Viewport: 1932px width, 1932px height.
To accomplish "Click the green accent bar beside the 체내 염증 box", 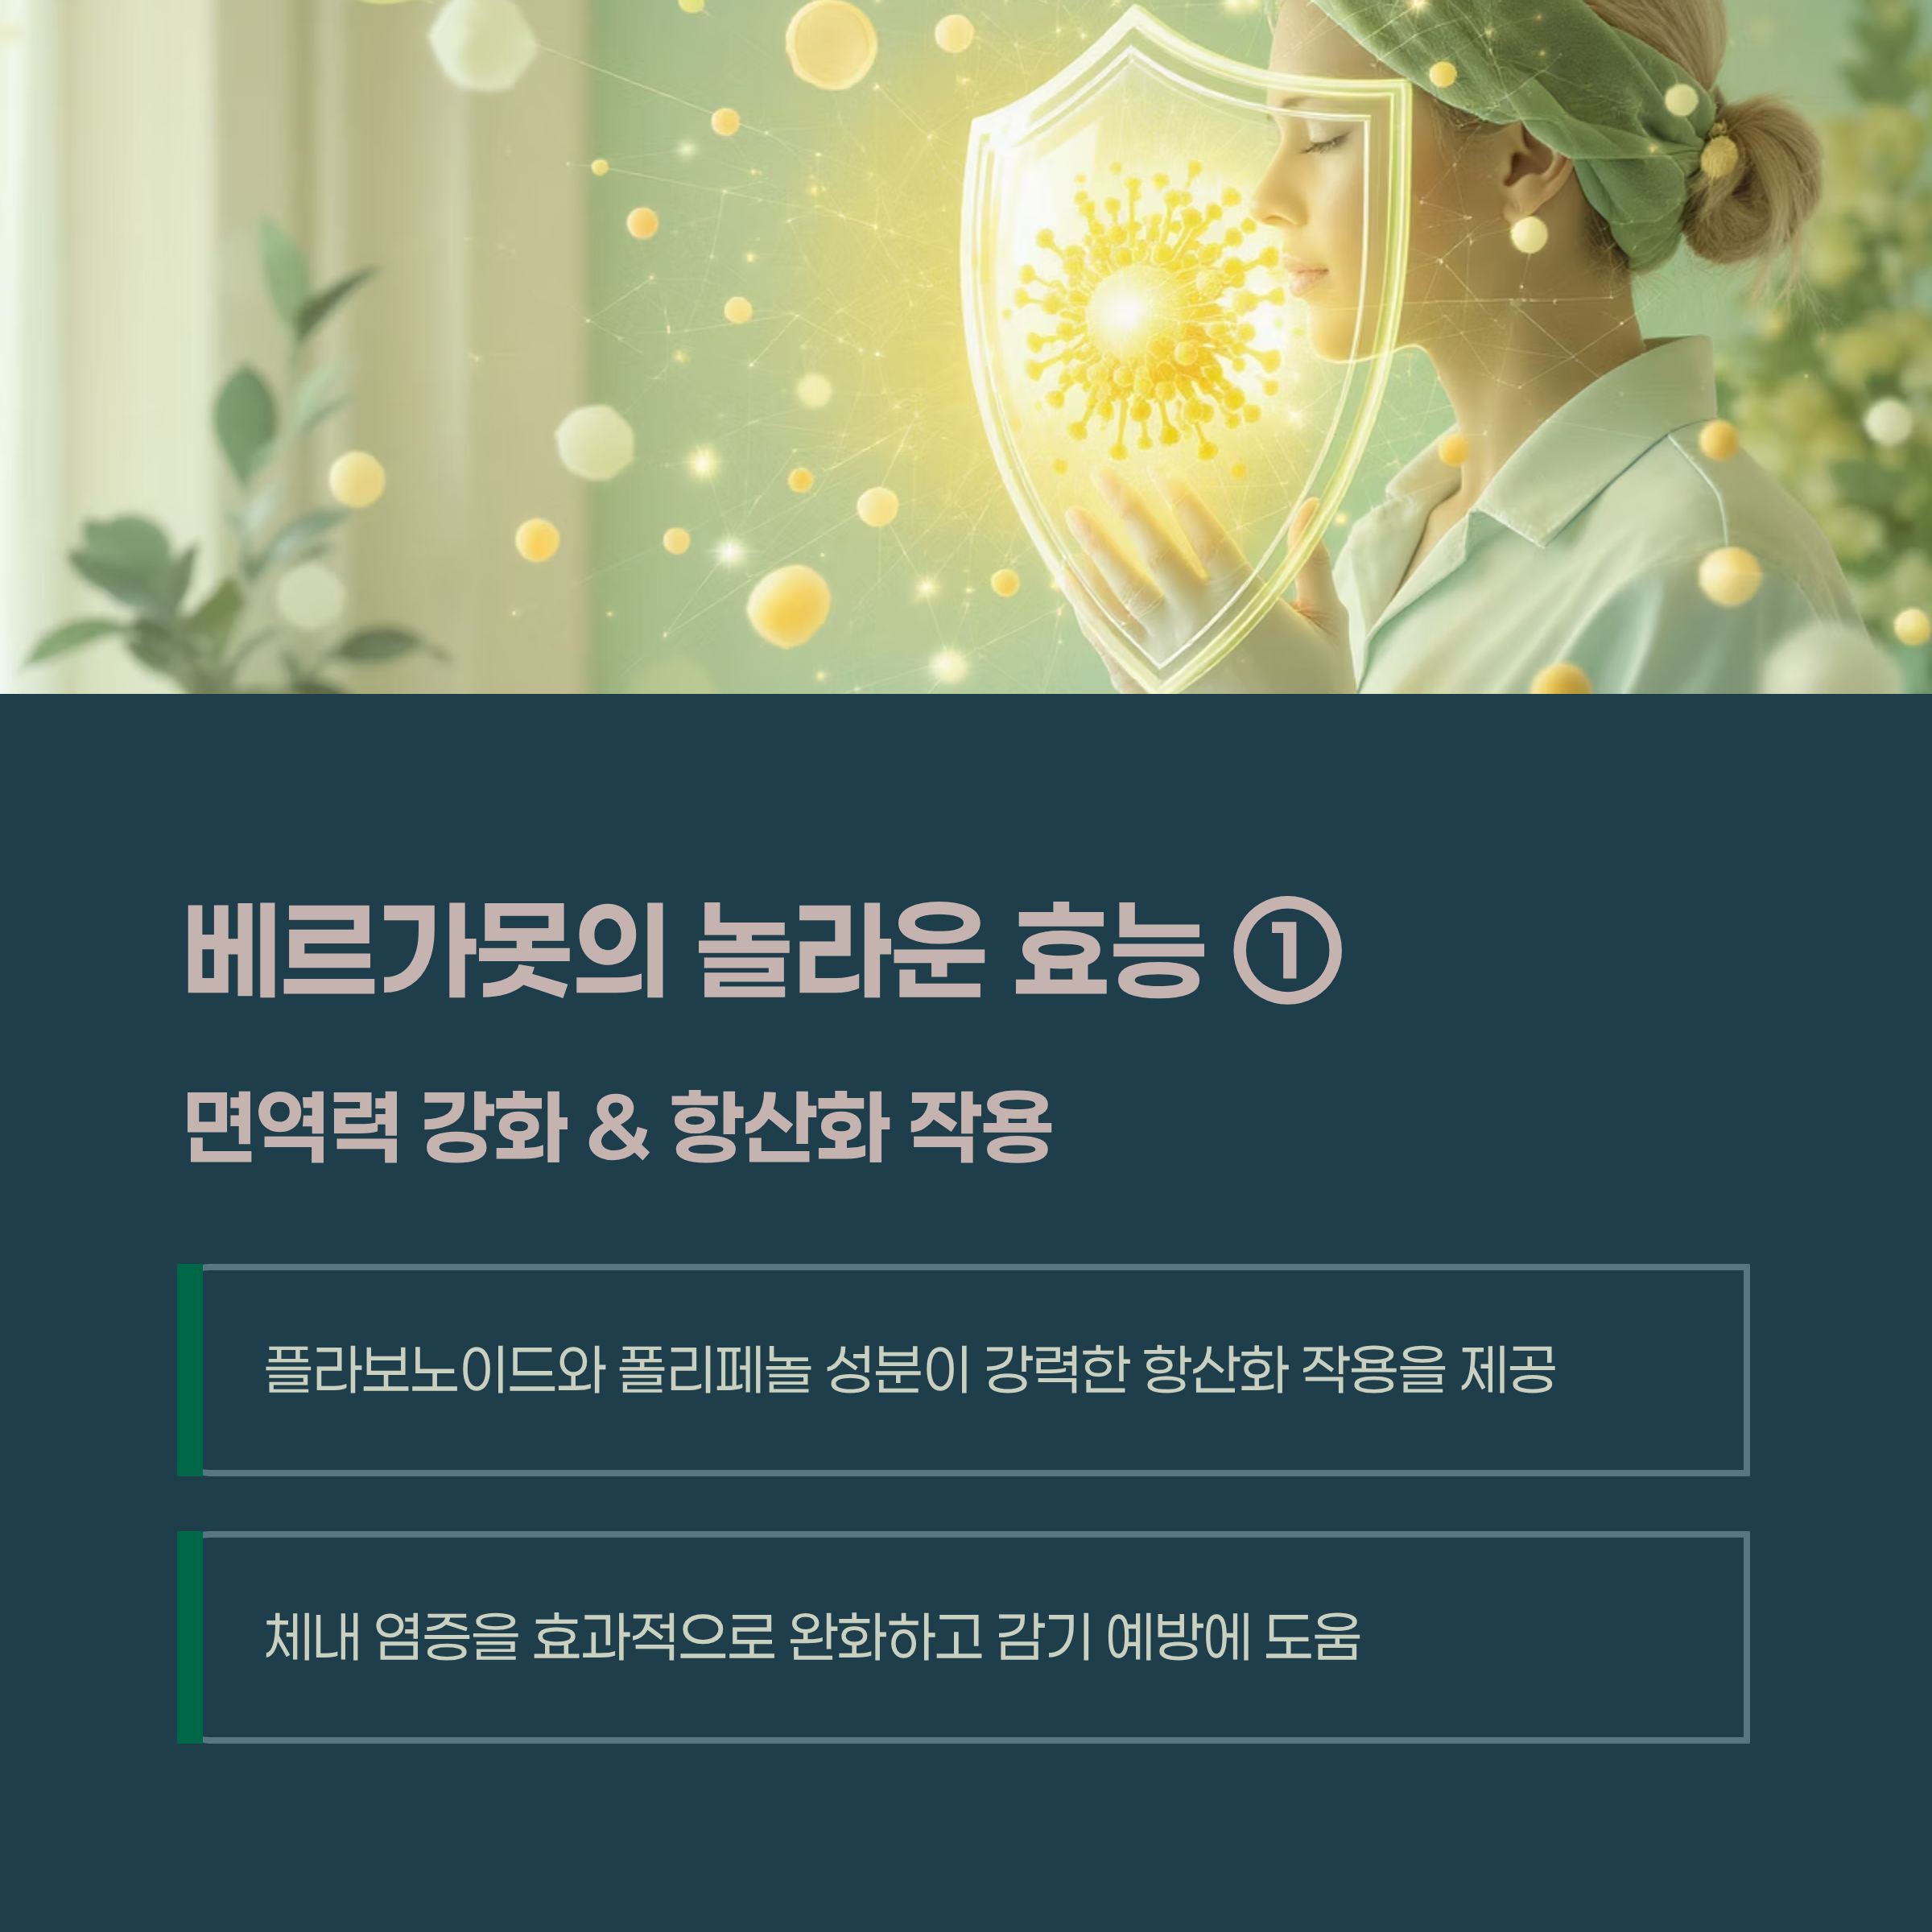I will click(x=190, y=1637).
